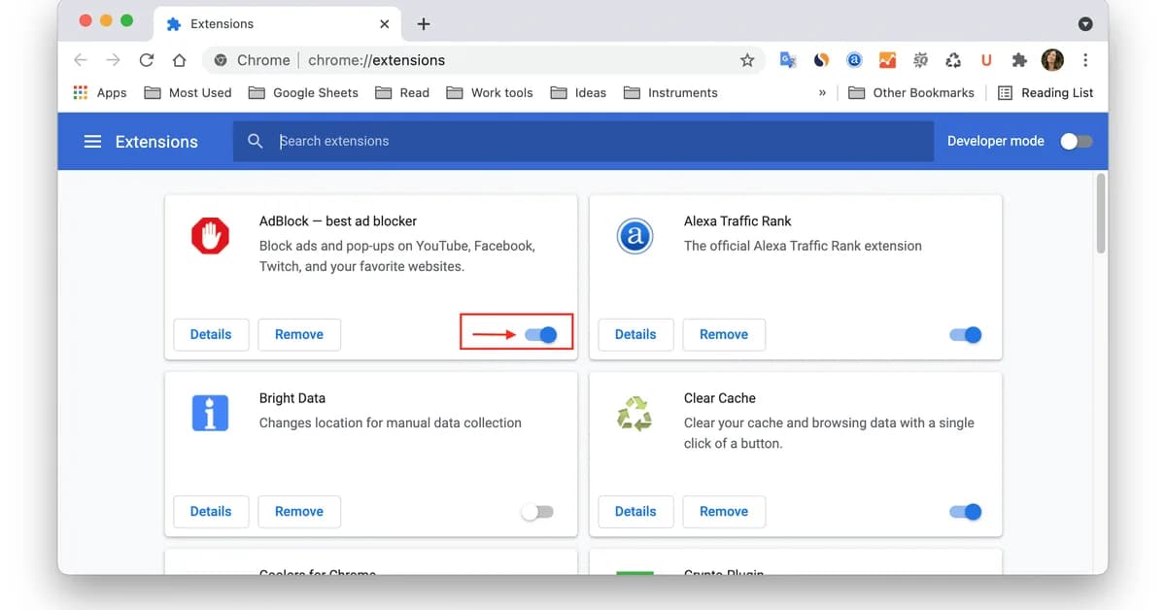Open Details for Clear Cache
This screenshot has height=610, width=1166.
click(x=635, y=511)
